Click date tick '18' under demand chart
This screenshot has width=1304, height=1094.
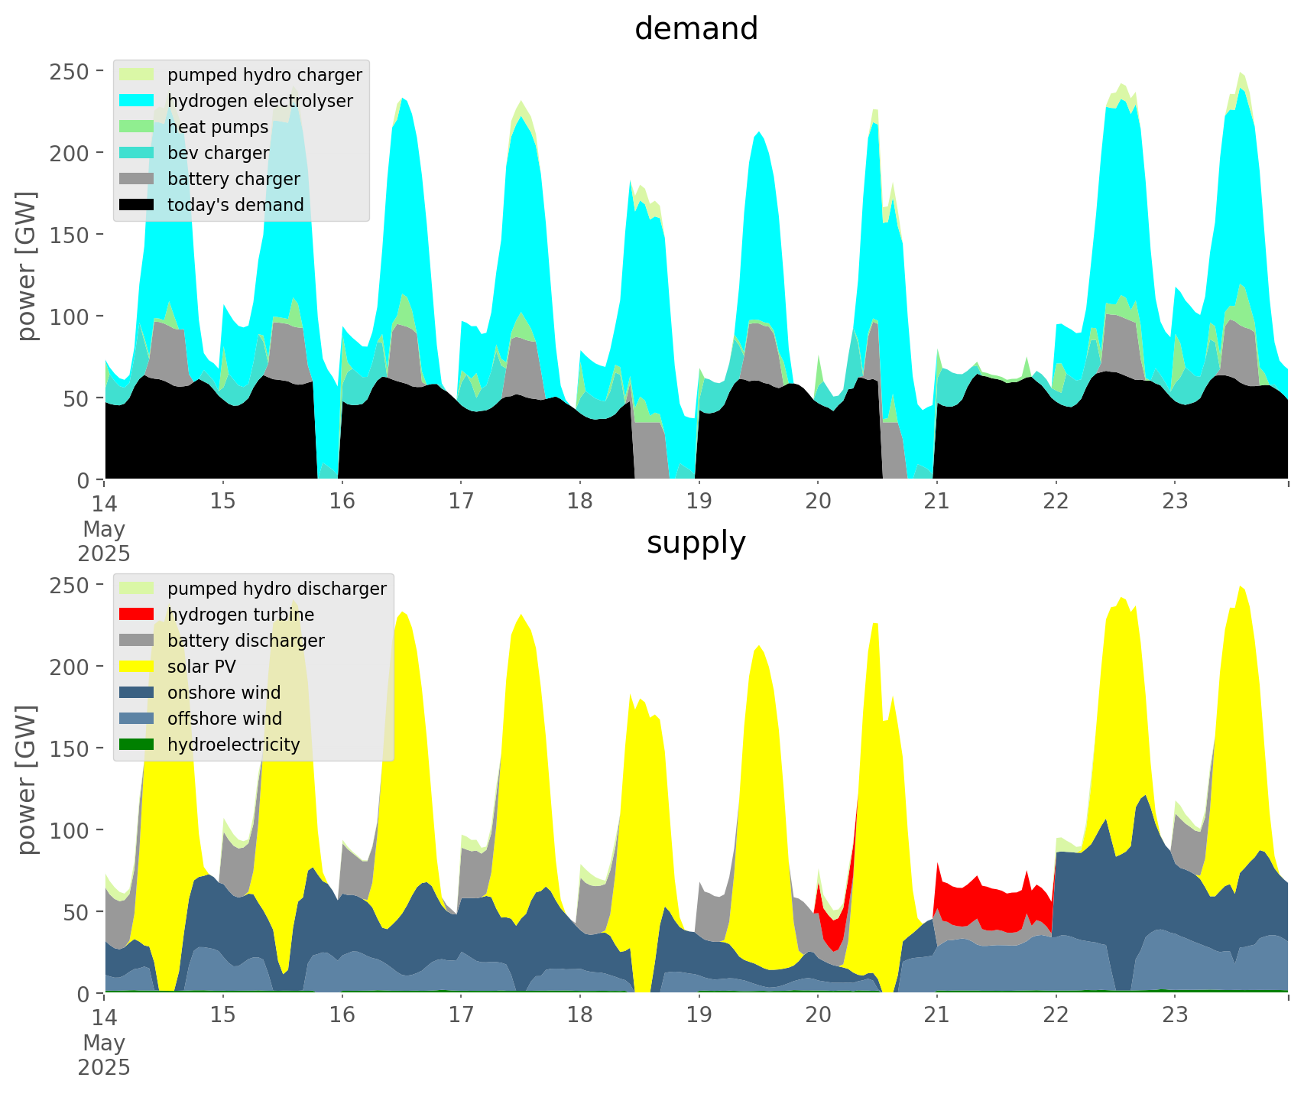(580, 502)
